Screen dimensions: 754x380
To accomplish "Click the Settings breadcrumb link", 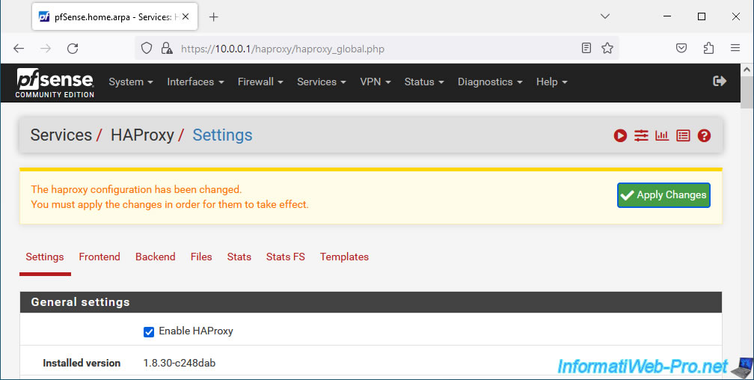I will tap(222, 135).
